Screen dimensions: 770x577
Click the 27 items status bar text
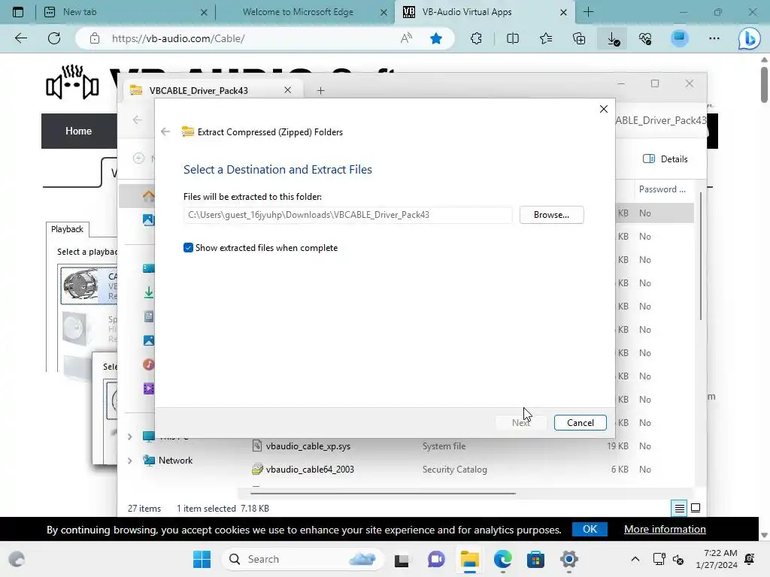144,509
